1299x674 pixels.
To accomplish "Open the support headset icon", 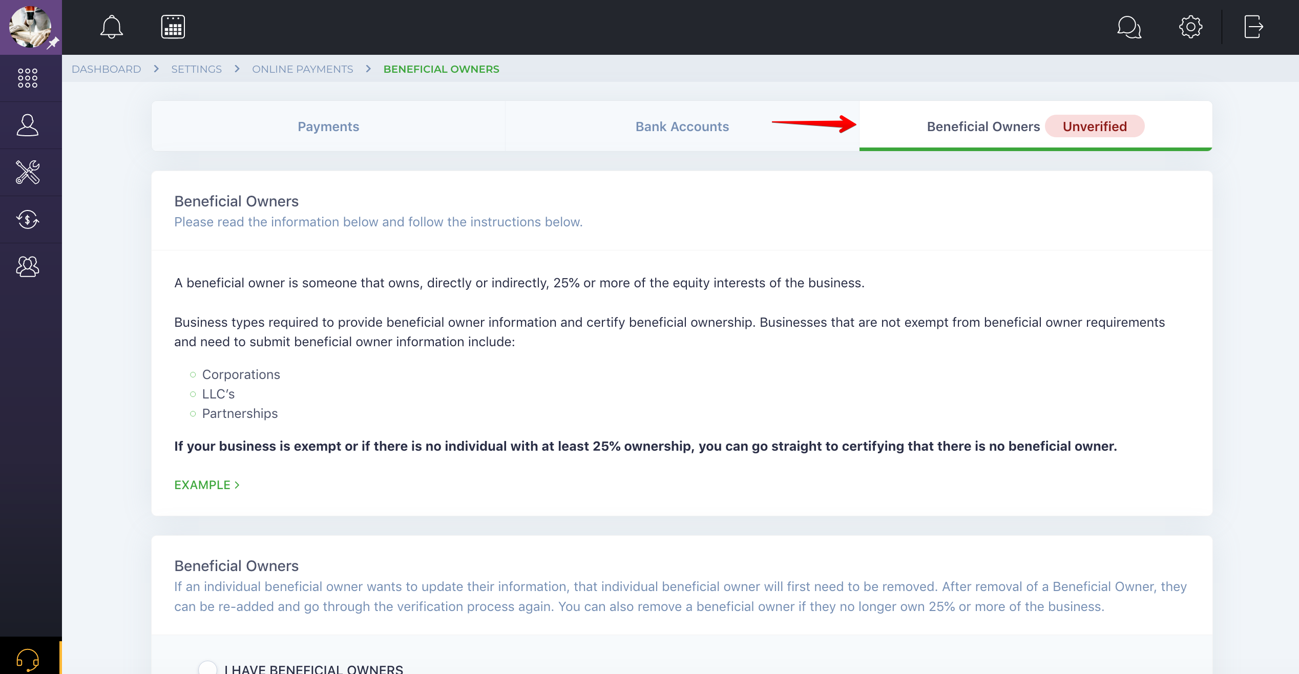I will (x=28, y=659).
